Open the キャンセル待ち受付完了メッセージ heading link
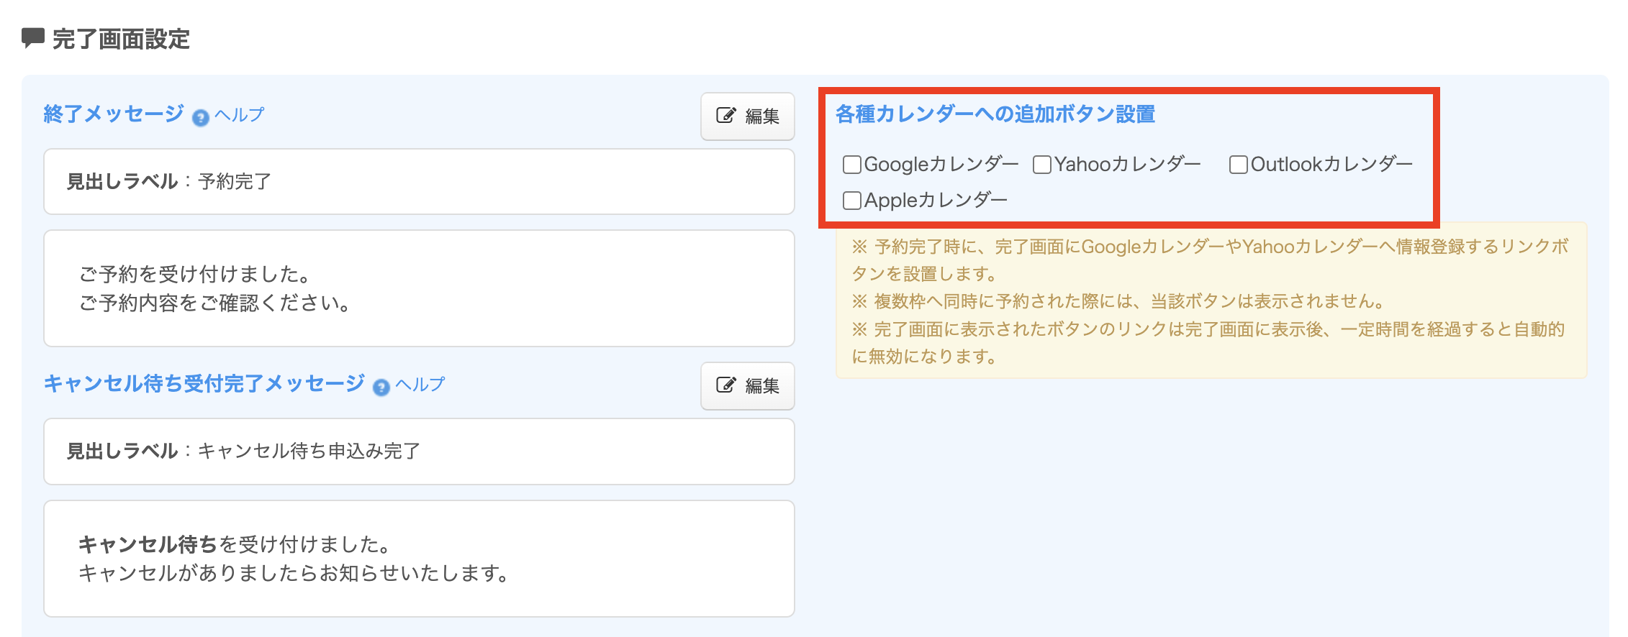This screenshot has width=1628, height=637. tap(204, 383)
